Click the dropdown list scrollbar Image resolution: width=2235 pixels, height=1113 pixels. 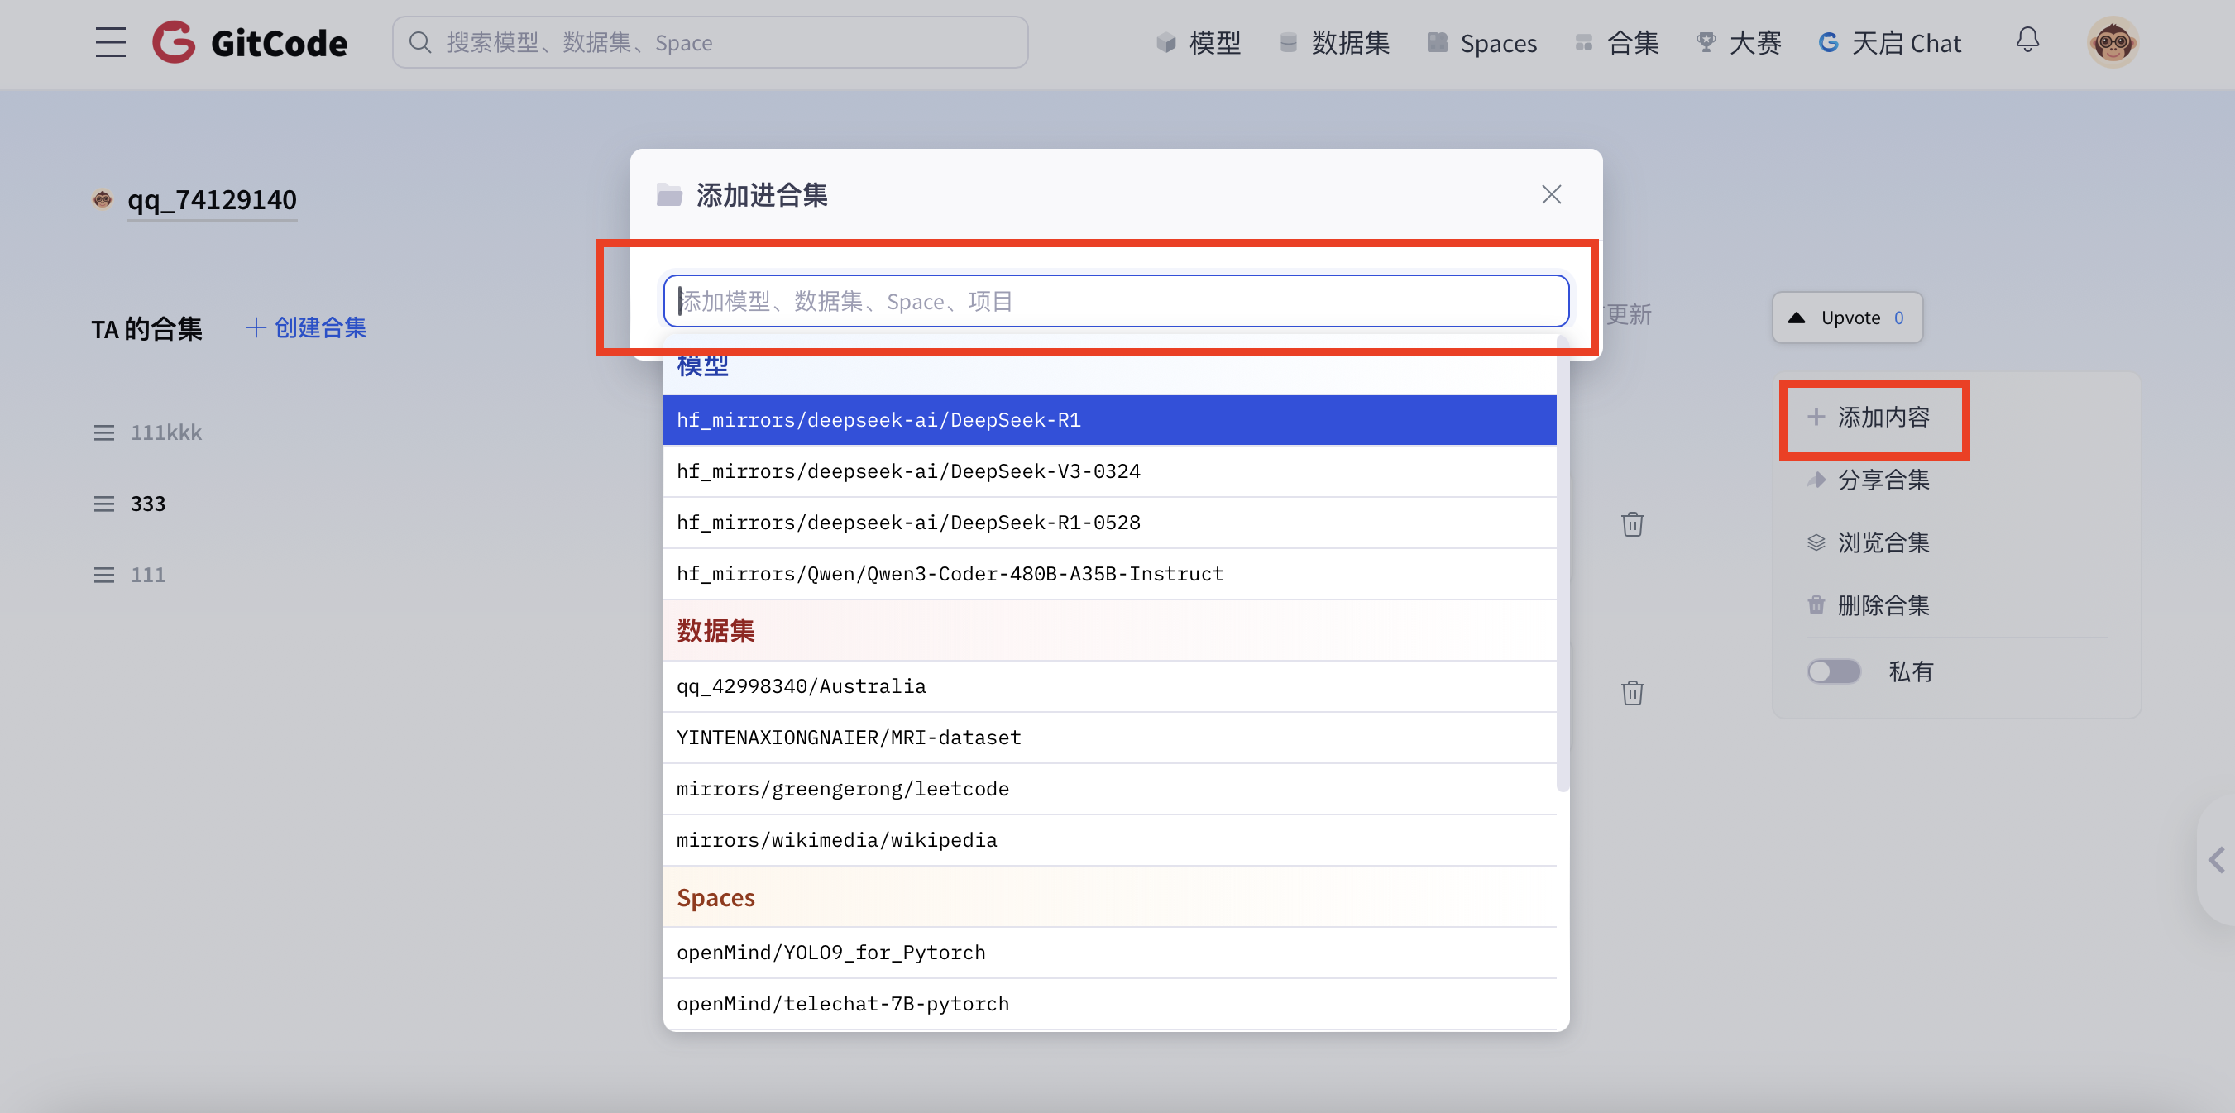1563,564
